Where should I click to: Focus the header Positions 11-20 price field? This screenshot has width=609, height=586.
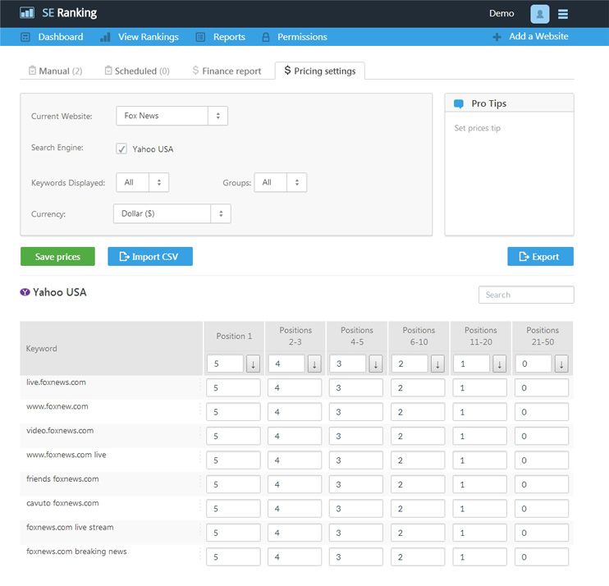point(471,364)
